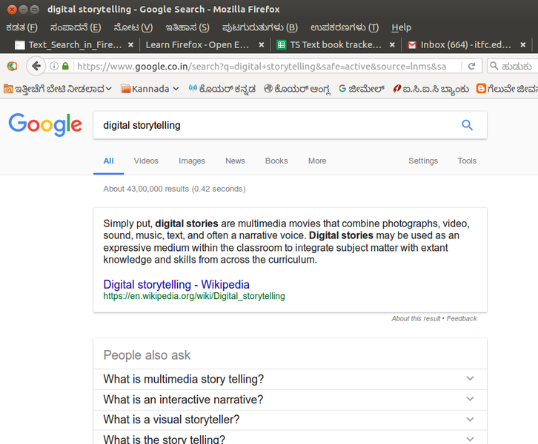
Task: Switch to Books results tab
Action: (276, 161)
